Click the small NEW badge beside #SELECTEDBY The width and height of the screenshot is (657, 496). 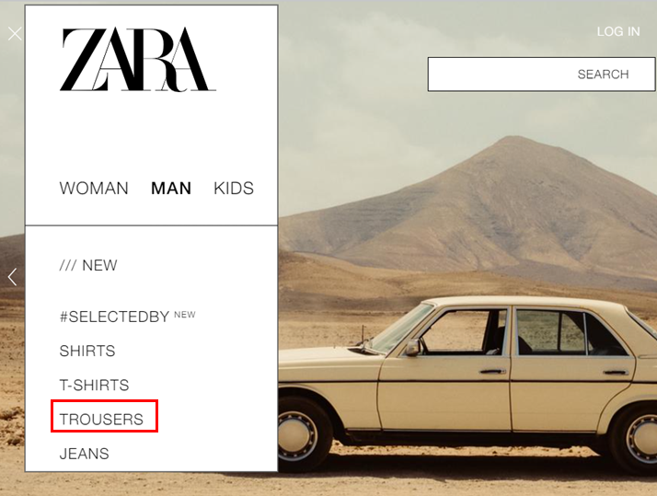(185, 315)
